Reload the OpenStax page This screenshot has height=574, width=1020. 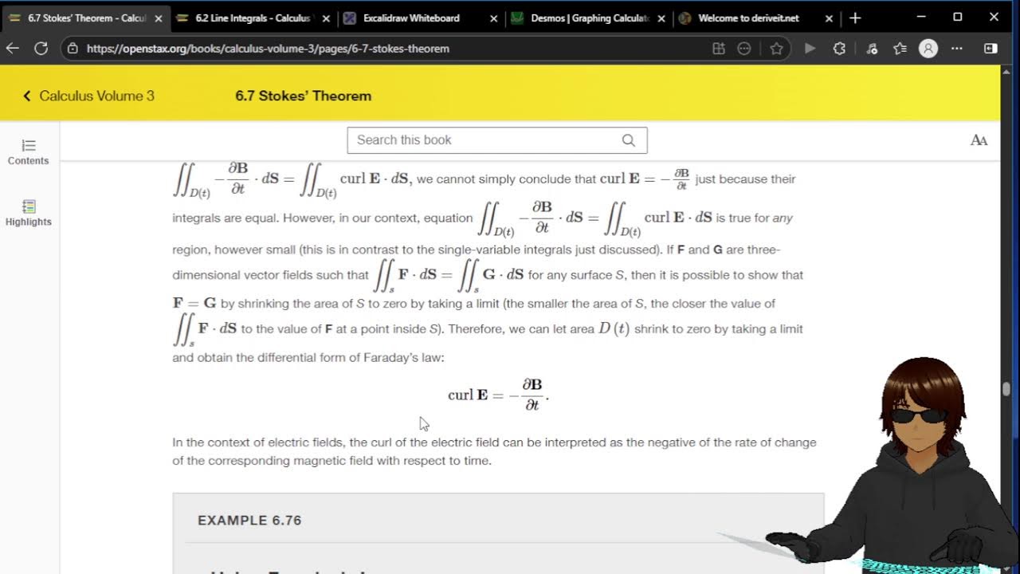coord(41,49)
